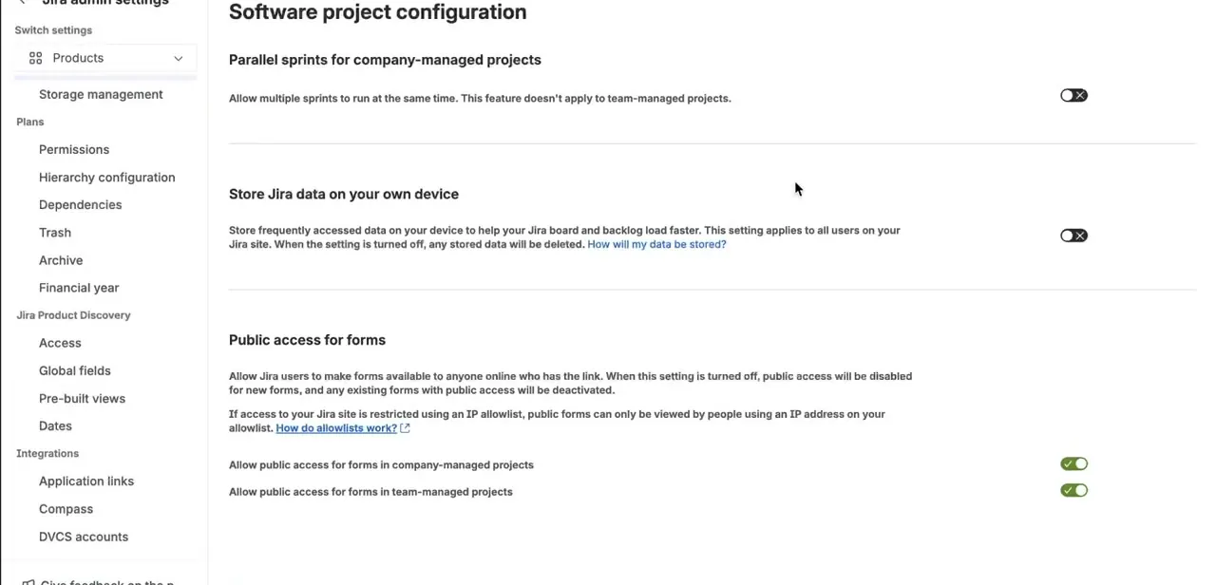The image size is (1216, 585).
Task: Click the Switch settings label
Action: click(x=53, y=30)
